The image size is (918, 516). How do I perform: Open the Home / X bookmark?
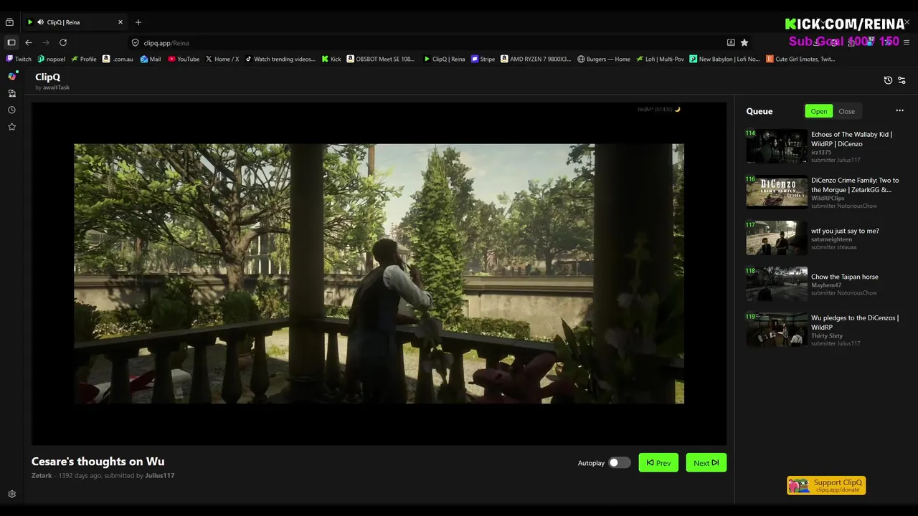click(x=222, y=59)
